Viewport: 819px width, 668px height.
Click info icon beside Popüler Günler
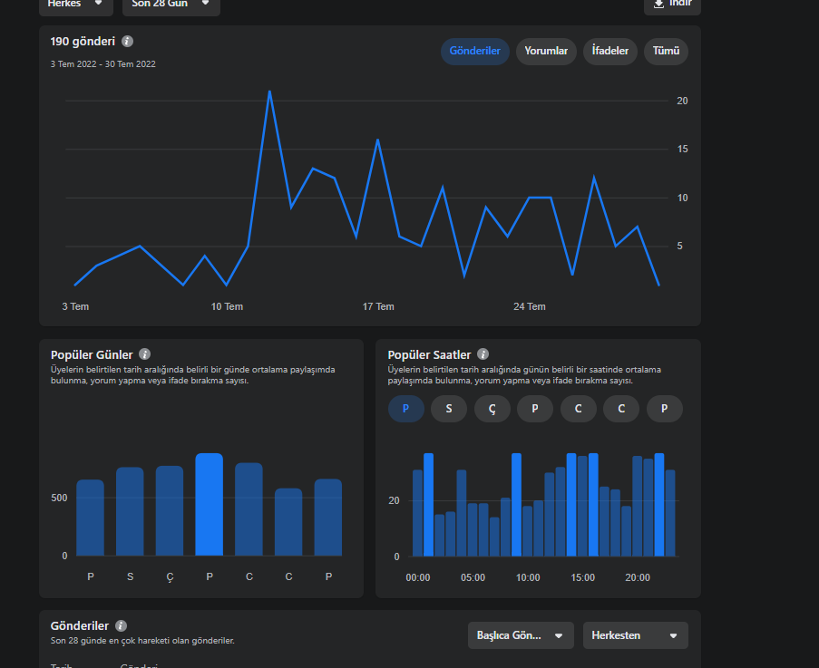(x=145, y=354)
